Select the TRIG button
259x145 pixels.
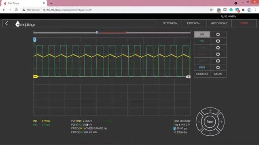click(202, 67)
